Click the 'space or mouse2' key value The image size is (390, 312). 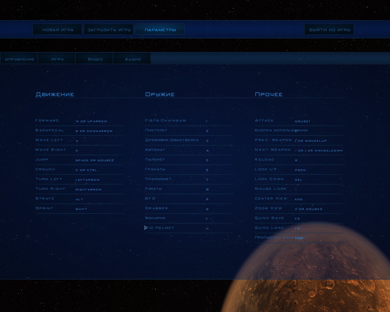coord(94,160)
